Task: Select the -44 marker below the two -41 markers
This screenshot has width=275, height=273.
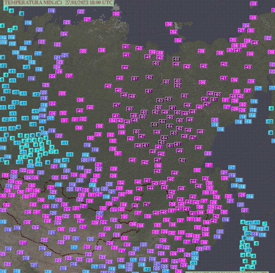Action: coord(125,67)
